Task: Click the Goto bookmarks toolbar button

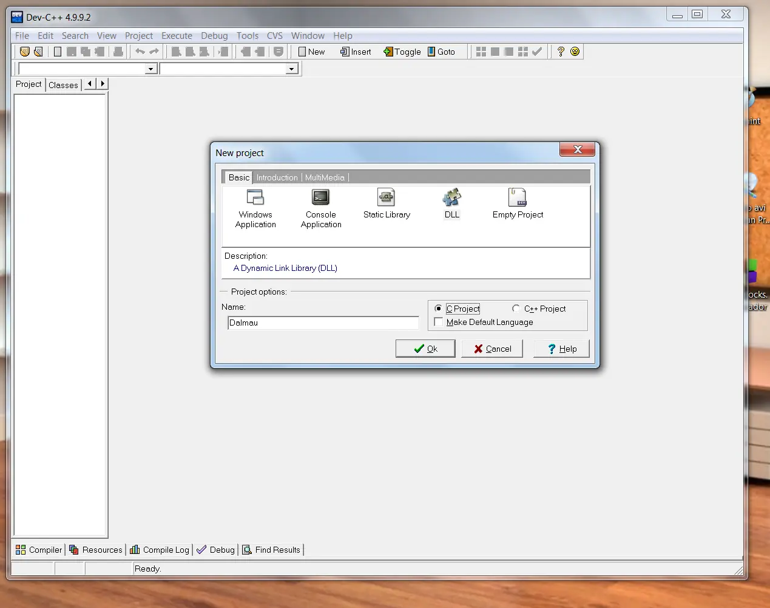Action: 441,52
